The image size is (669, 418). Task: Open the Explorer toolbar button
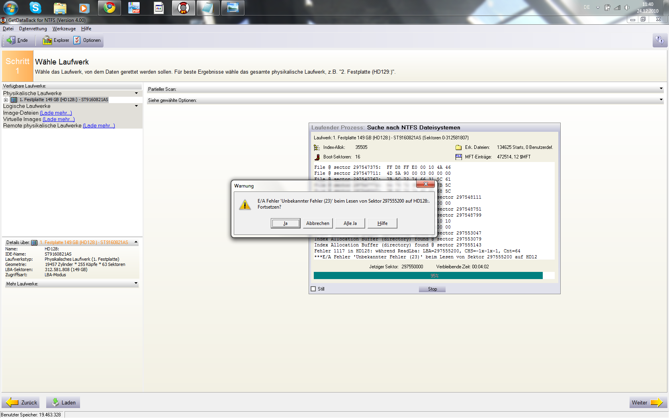pyautogui.click(x=56, y=40)
